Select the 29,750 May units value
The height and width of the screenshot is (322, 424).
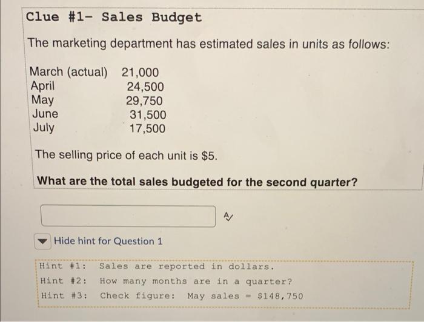click(144, 100)
